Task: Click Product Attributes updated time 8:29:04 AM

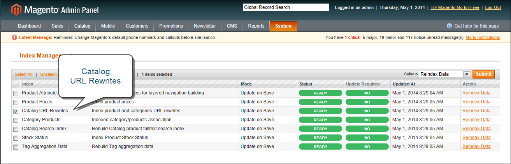Action: [x=417, y=93]
